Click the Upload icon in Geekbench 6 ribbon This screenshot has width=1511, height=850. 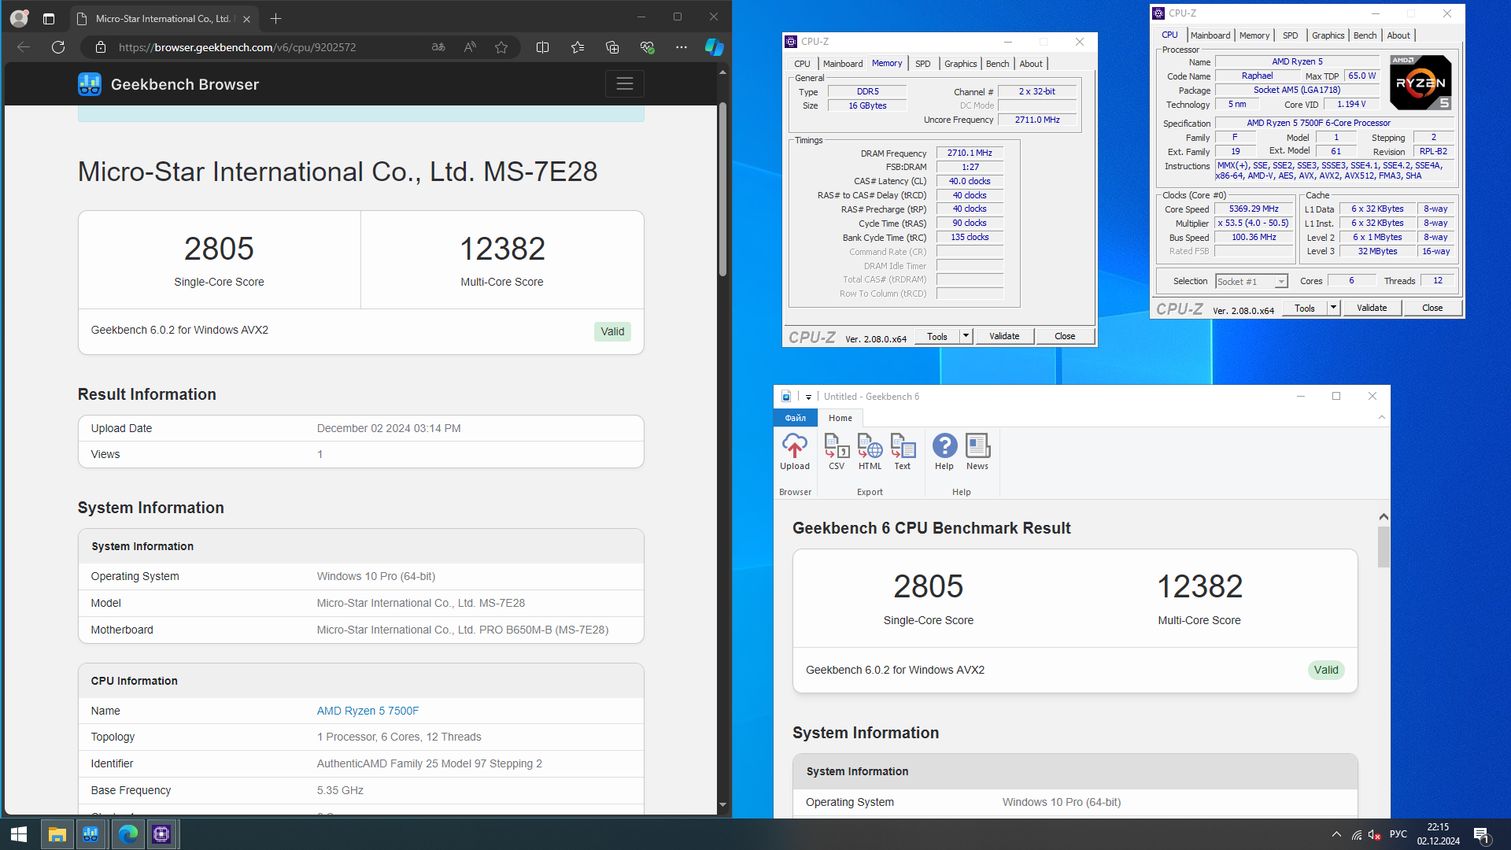coord(795,452)
